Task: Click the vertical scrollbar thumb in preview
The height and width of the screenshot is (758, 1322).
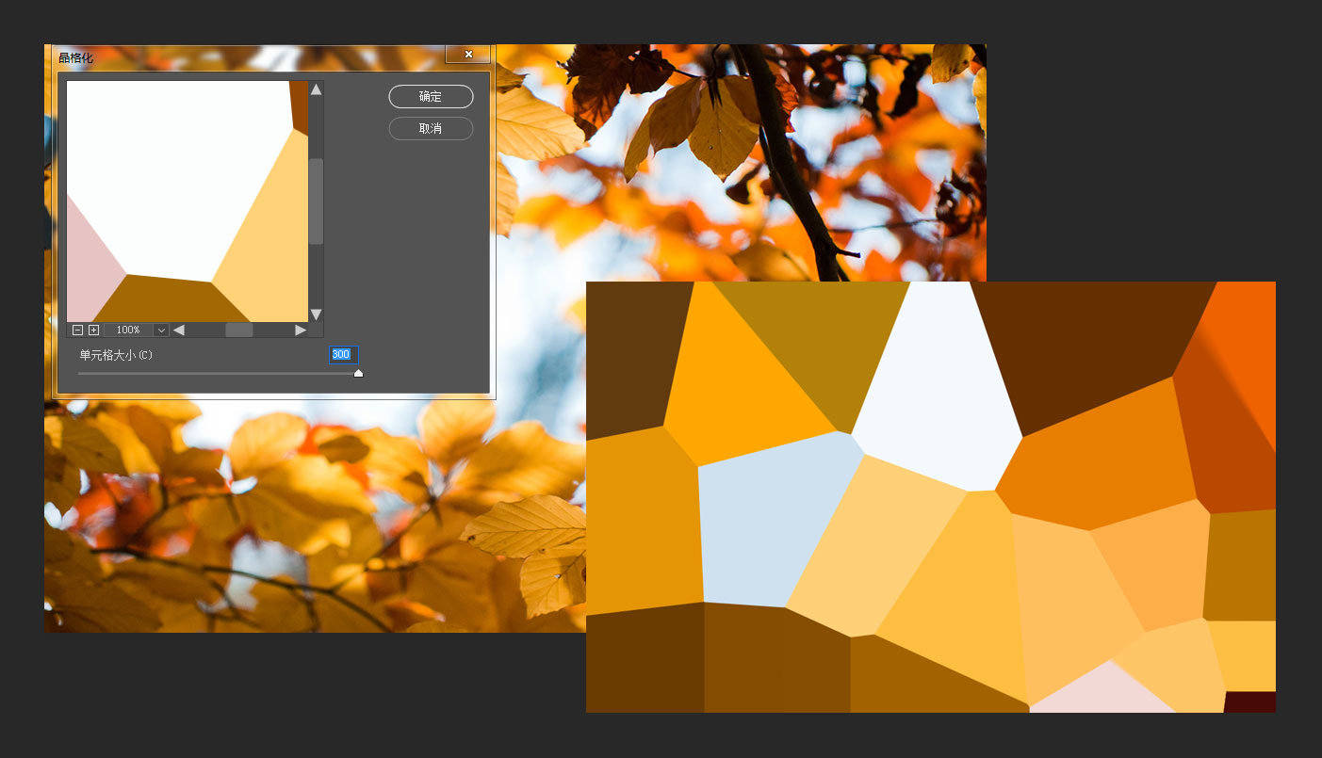Action: 317,201
